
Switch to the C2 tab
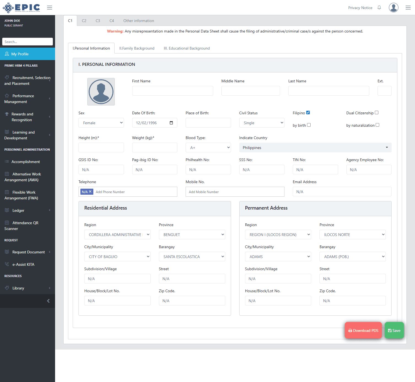pyautogui.click(x=84, y=21)
